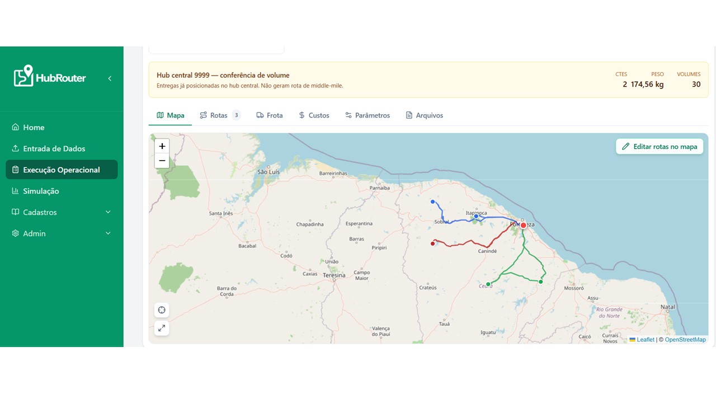The image size is (716, 403).
Task: Click the Custos dollar icon
Action: pos(302,115)
